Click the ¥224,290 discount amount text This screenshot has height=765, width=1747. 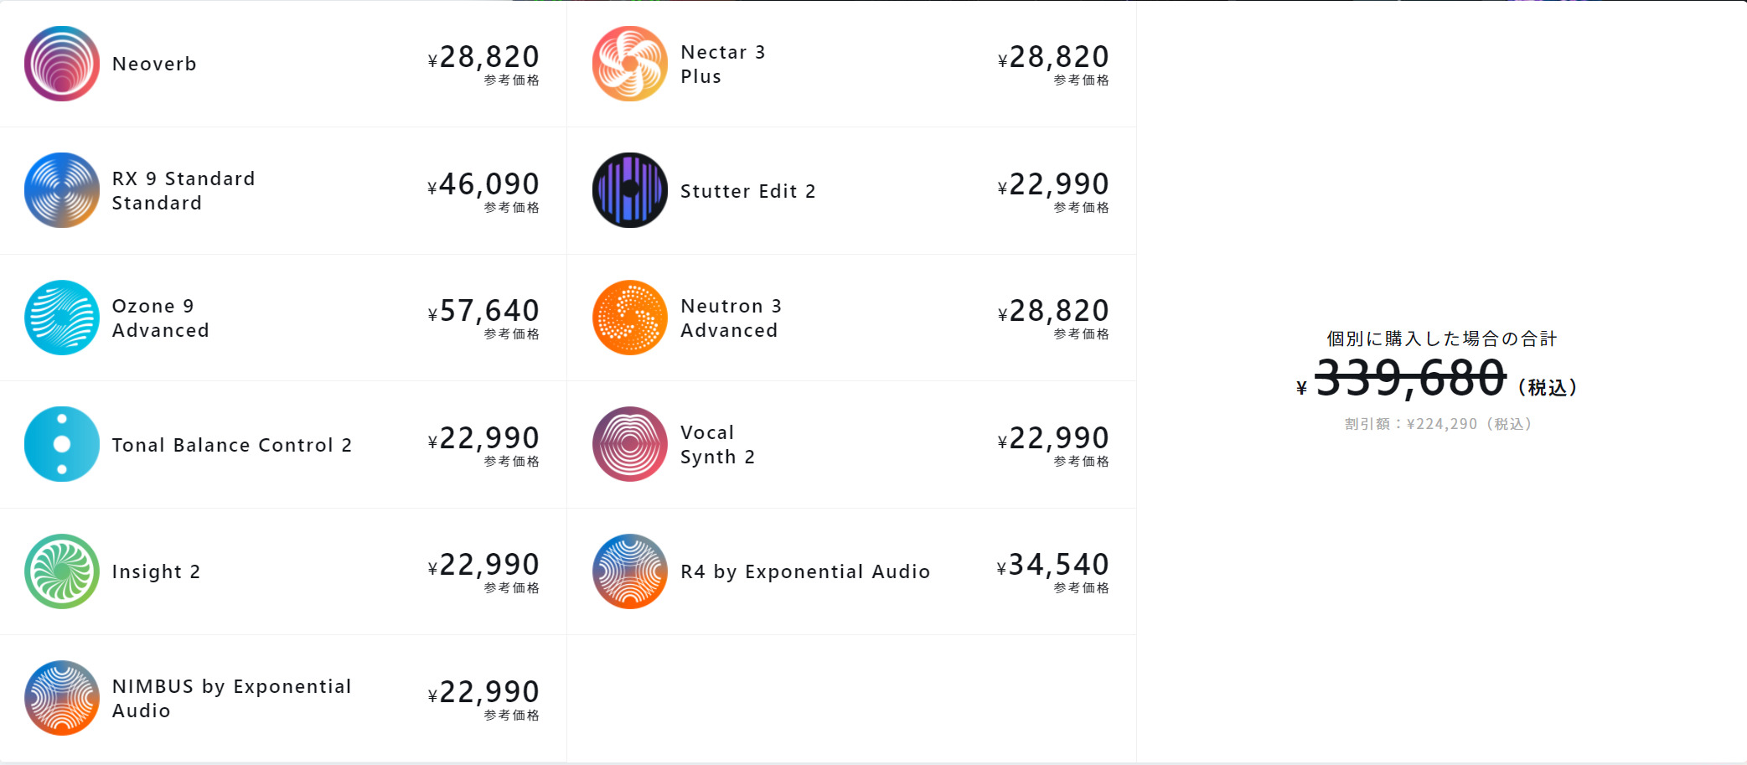1439,424
